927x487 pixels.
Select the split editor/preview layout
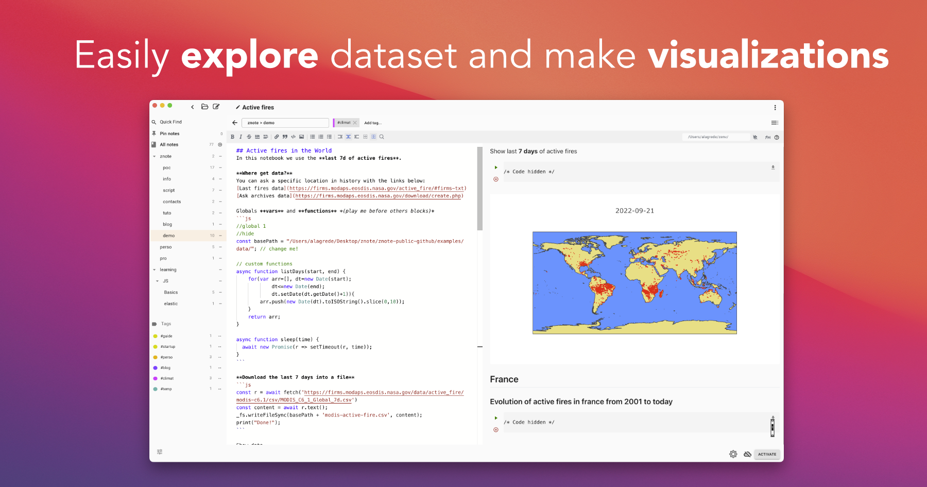348,137
